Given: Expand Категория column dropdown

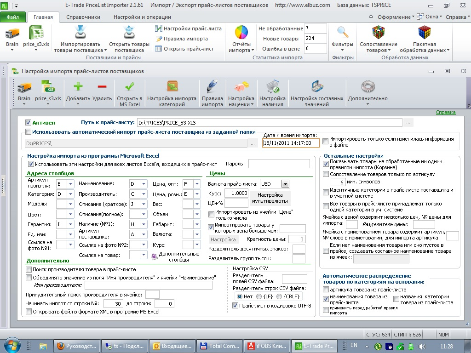Looking at the screenshot, I should click(70, 194).
